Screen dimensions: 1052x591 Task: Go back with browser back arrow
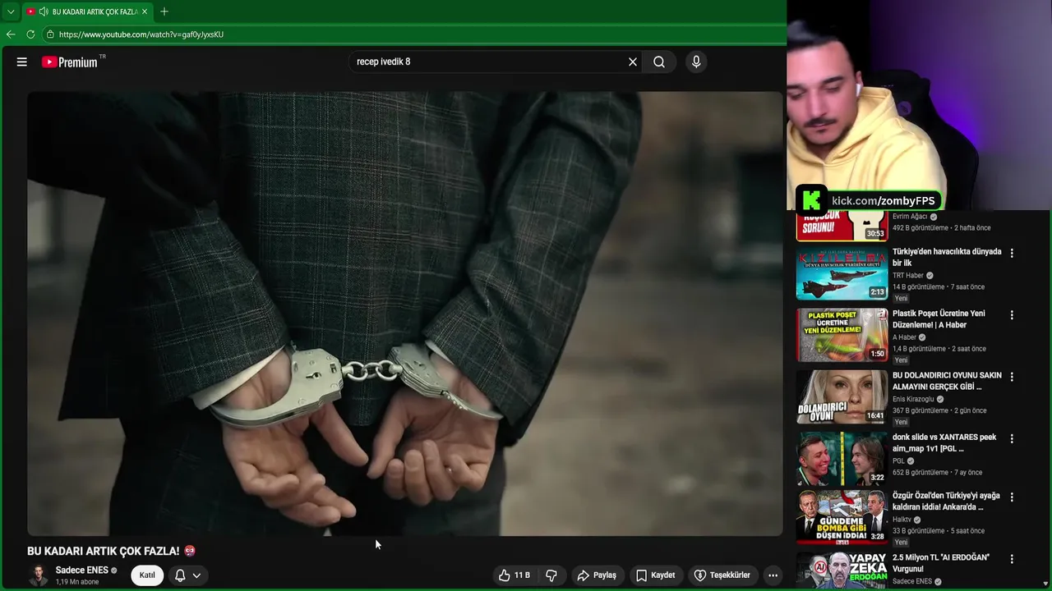(11, 34)
